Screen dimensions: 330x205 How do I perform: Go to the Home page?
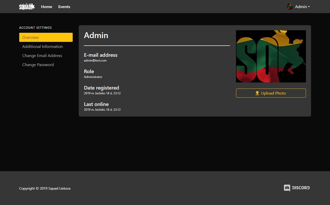pyautogui.click(x=47, y=7)
